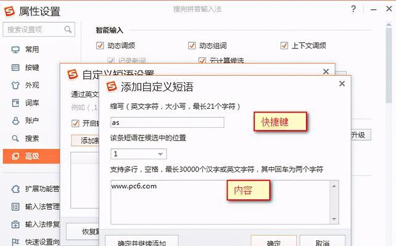Open the candidate position dropdown showing 1
Screen dimensions: 396x246
coord(139,154)
